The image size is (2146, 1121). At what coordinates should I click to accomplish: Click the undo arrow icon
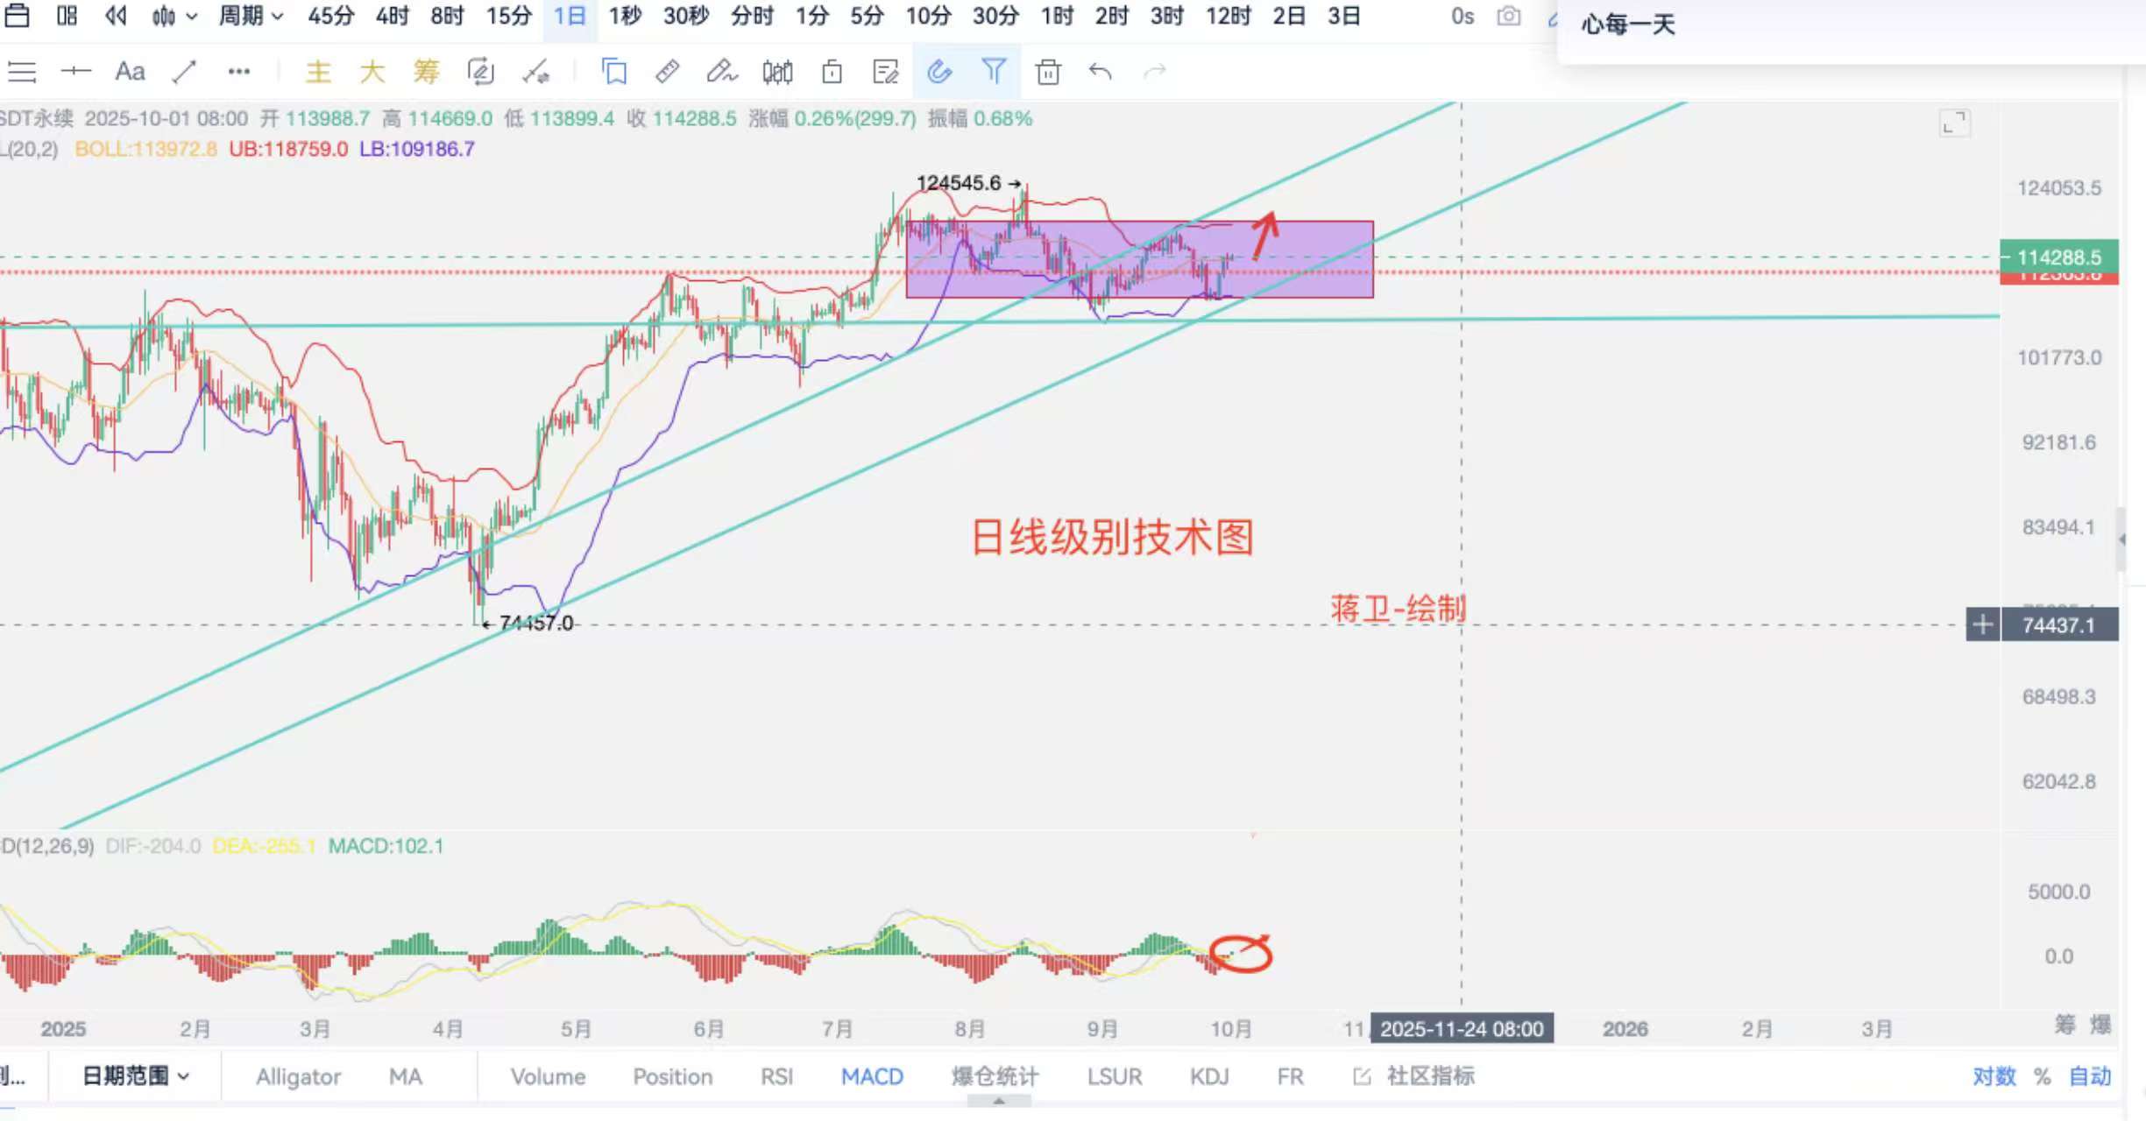tap(1100, 72)
